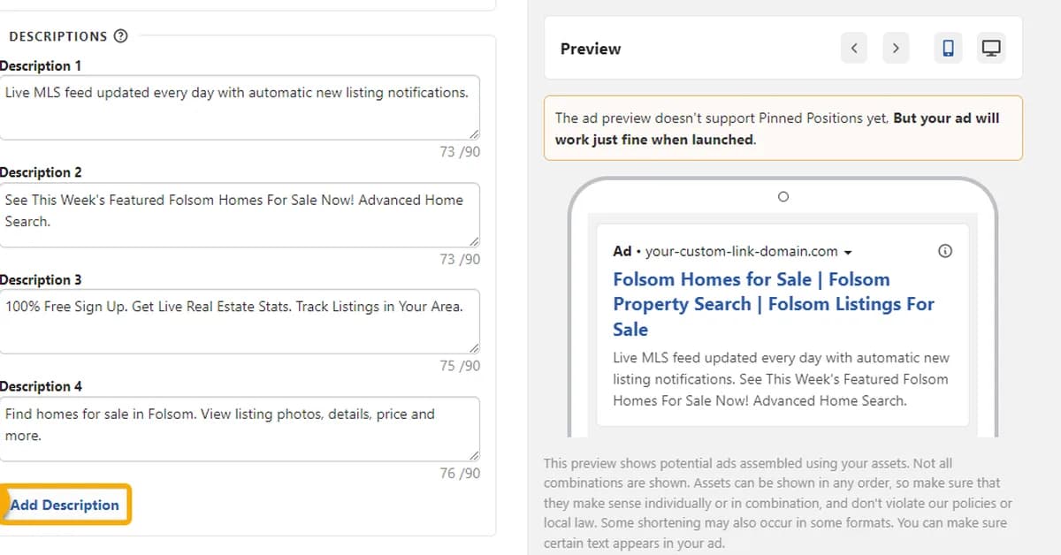Viewport: 1061px width, 555px height.
Task: Open the Folsom Homes for Sale ad headline
Action: (774, 304)
